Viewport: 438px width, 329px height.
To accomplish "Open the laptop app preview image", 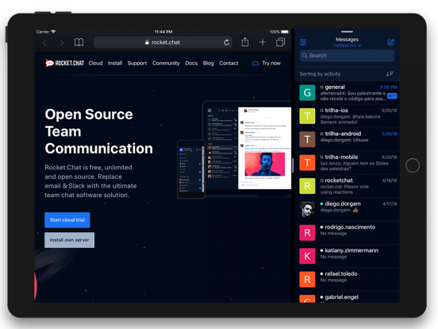I will [x=248, y=149].
